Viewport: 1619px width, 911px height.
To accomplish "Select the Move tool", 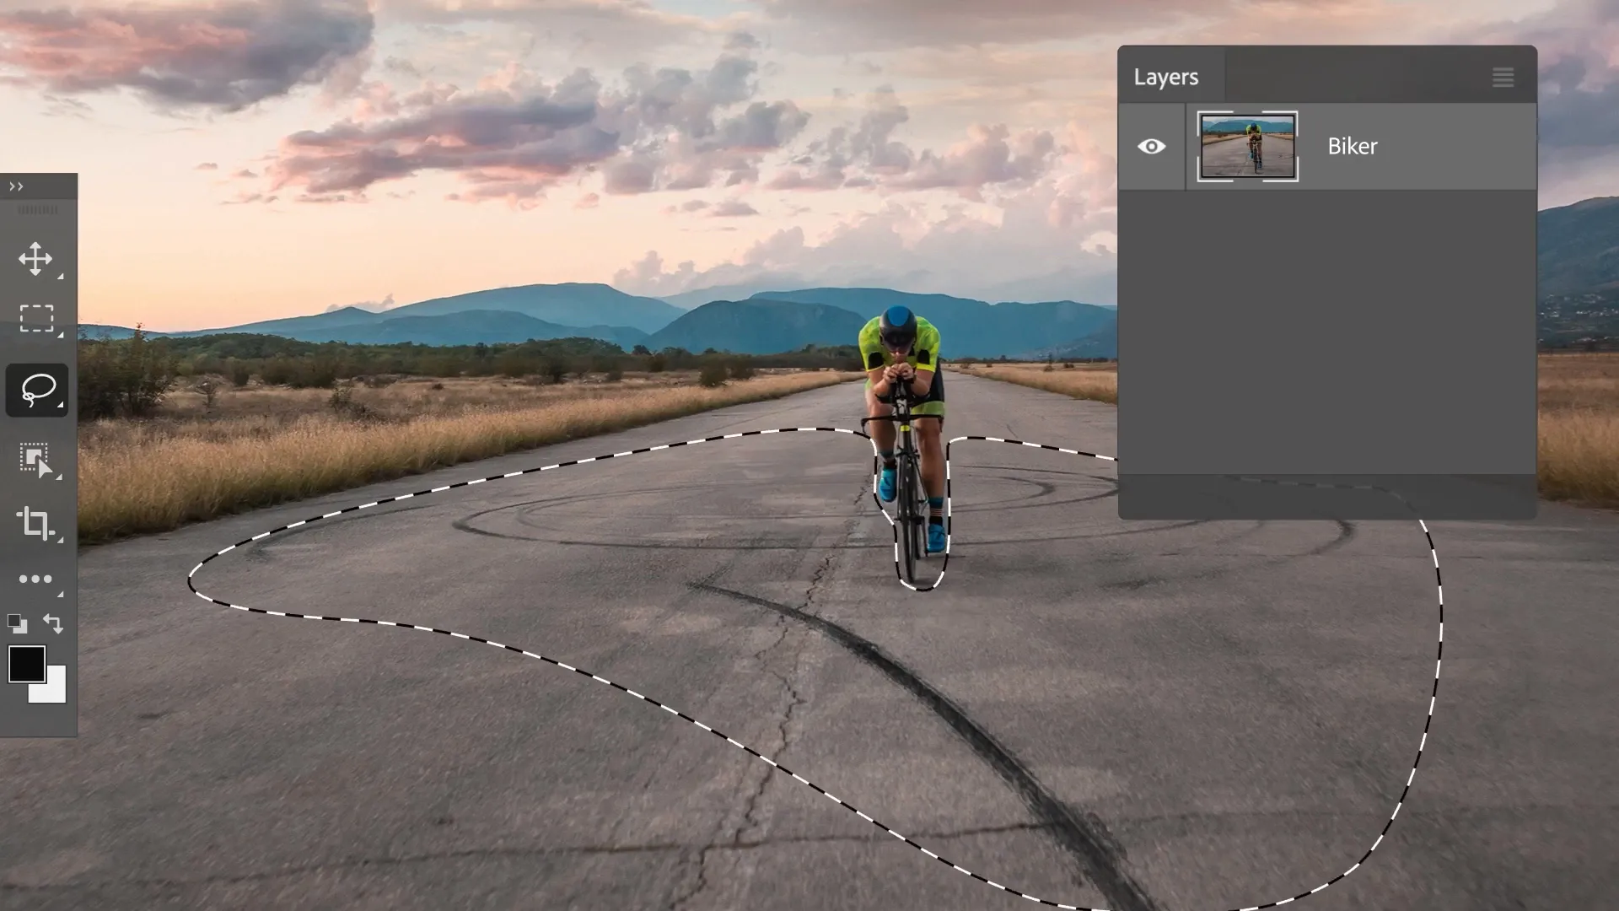I will click(35, 260).
